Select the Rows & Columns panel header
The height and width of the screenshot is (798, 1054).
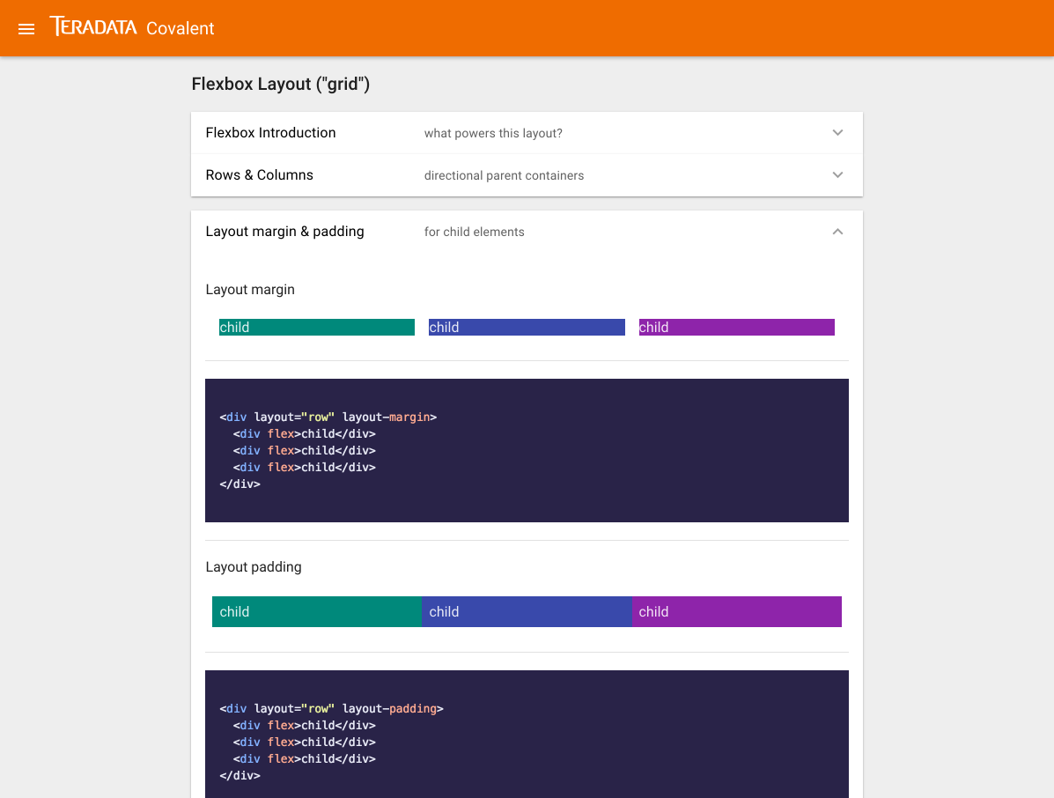[x=259, y=174]
